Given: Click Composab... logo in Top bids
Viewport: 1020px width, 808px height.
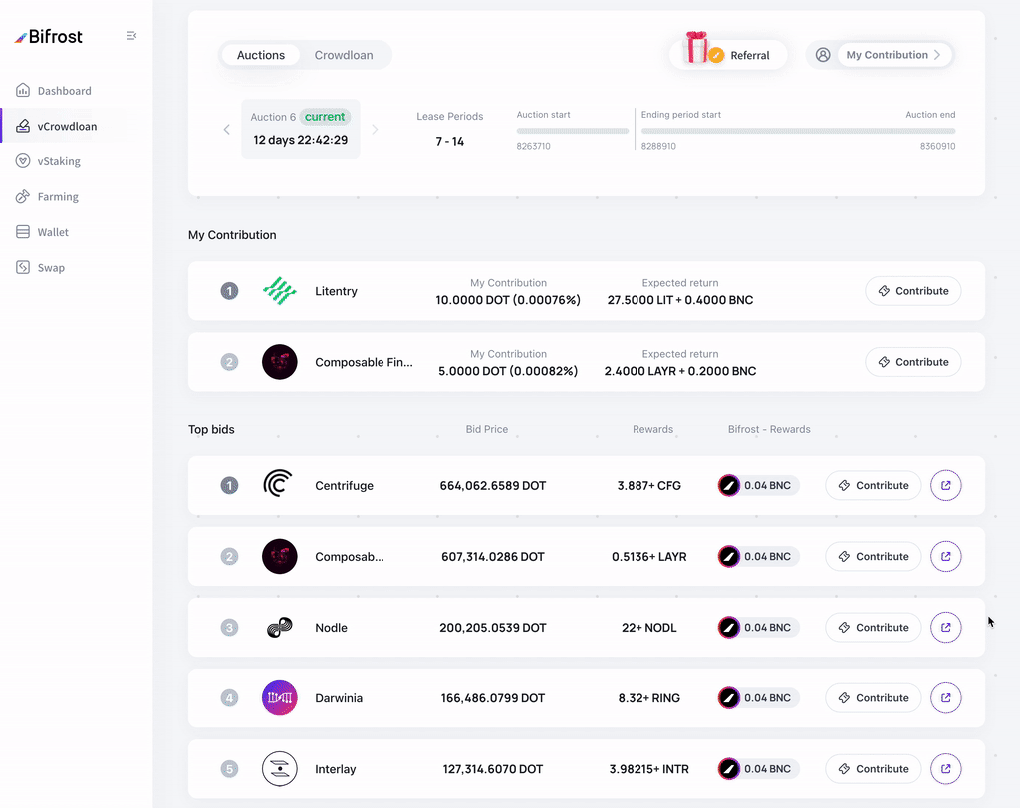Looking at the screenshot, I should tap(280, 556).
